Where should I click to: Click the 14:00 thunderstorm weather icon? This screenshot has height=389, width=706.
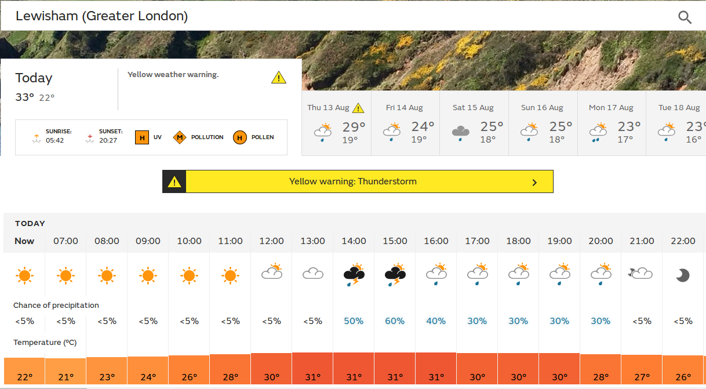[354, 274]
